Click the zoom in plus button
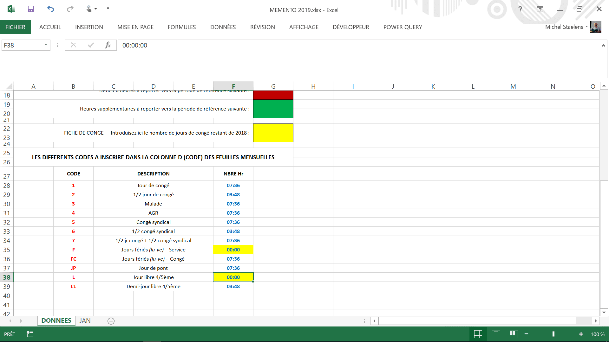The width and height of the screenshot is (609, 342). point(581,334)
